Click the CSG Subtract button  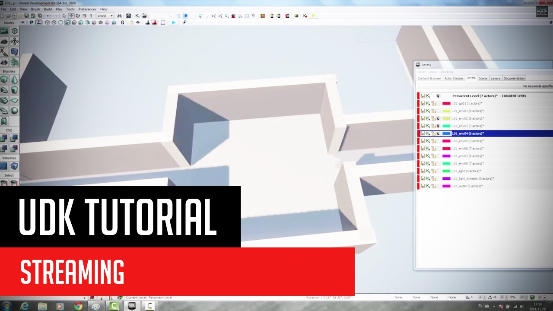click(x=14, y=138)
